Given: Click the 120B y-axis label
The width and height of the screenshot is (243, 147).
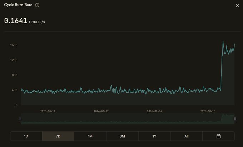Looking at the screenshot, I should [14, 60].
